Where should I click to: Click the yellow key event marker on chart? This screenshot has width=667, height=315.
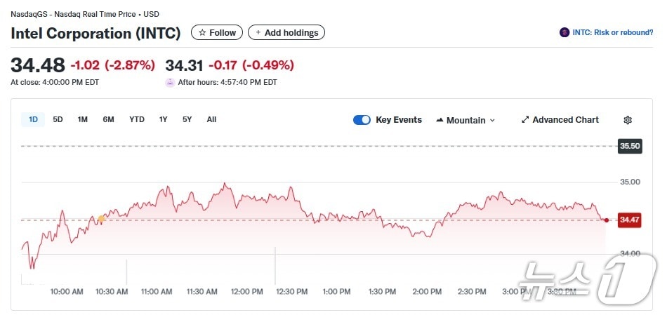[101, 219]
